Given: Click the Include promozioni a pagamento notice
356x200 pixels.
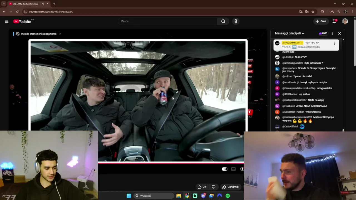Looking at the screenshot, I should (x=39, y=34).
